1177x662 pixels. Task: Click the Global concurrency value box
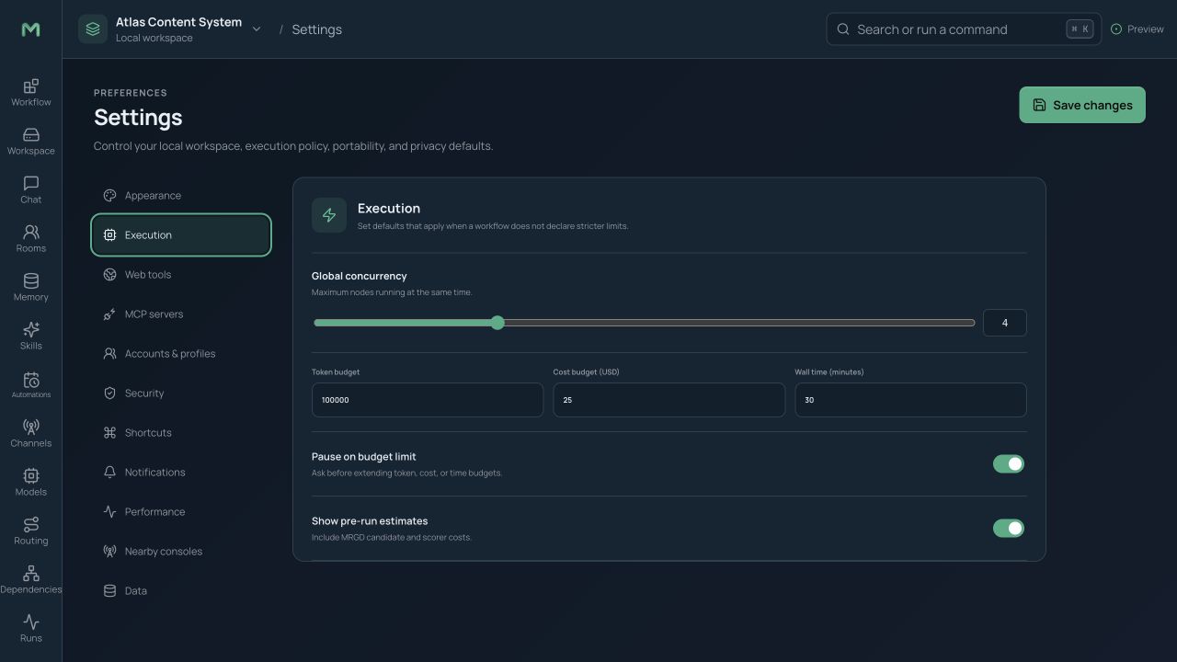click(1004, 323)
